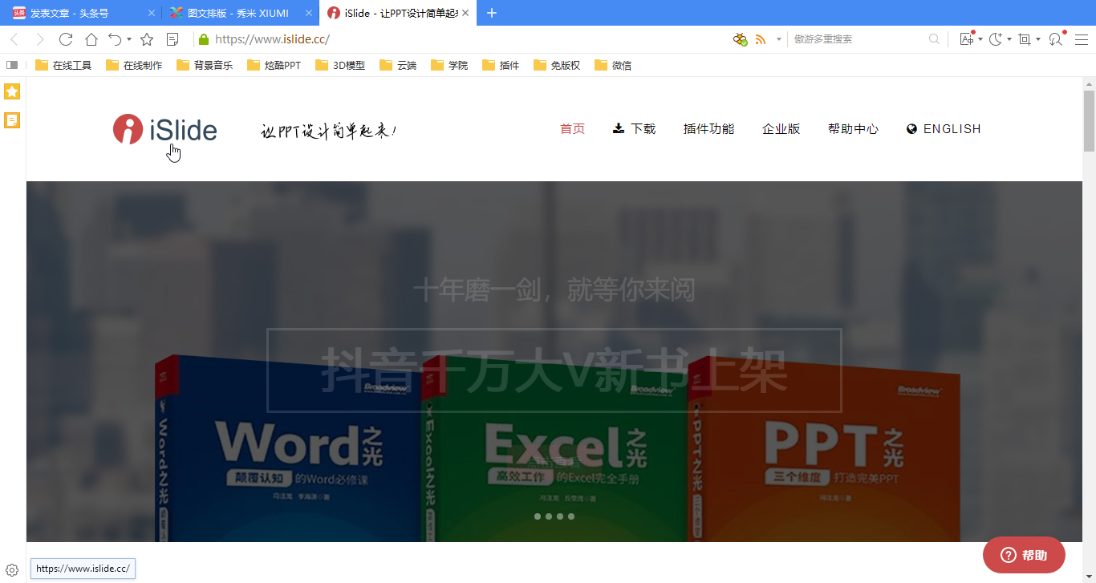Open the 学院 bookmarks folder
Screen dimensions: 1096x583
point(449,65)
